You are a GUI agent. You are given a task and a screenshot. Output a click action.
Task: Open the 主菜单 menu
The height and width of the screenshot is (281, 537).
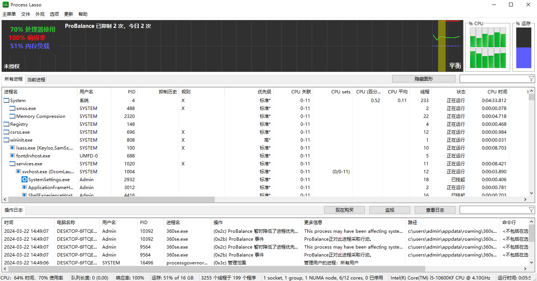9,14
